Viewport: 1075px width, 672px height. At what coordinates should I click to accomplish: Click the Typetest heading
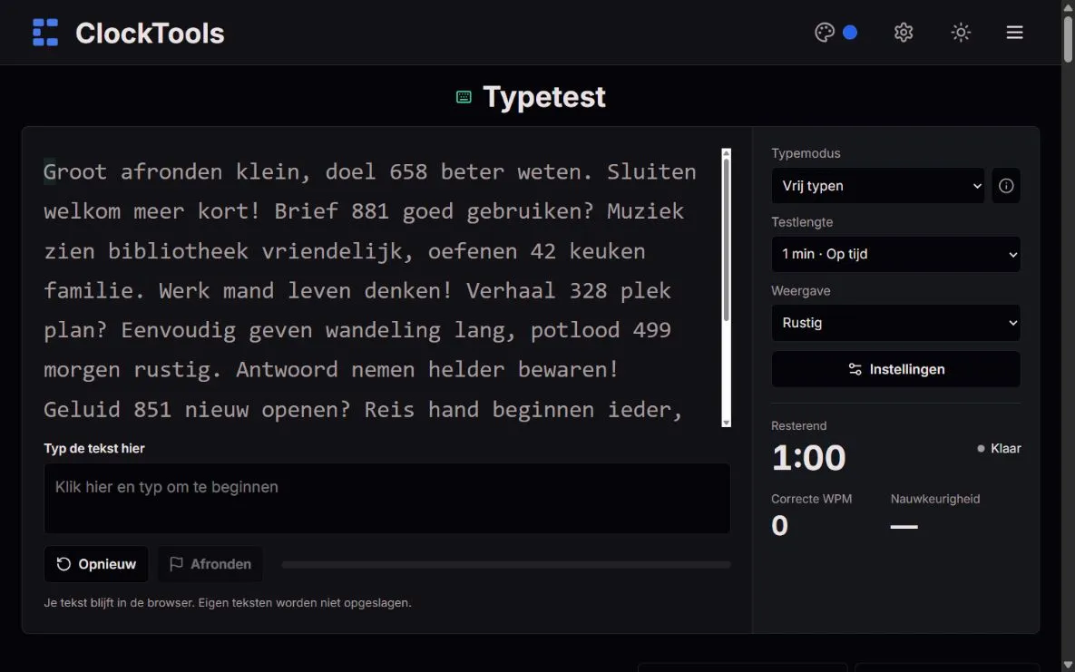click(x=544, y=97)
